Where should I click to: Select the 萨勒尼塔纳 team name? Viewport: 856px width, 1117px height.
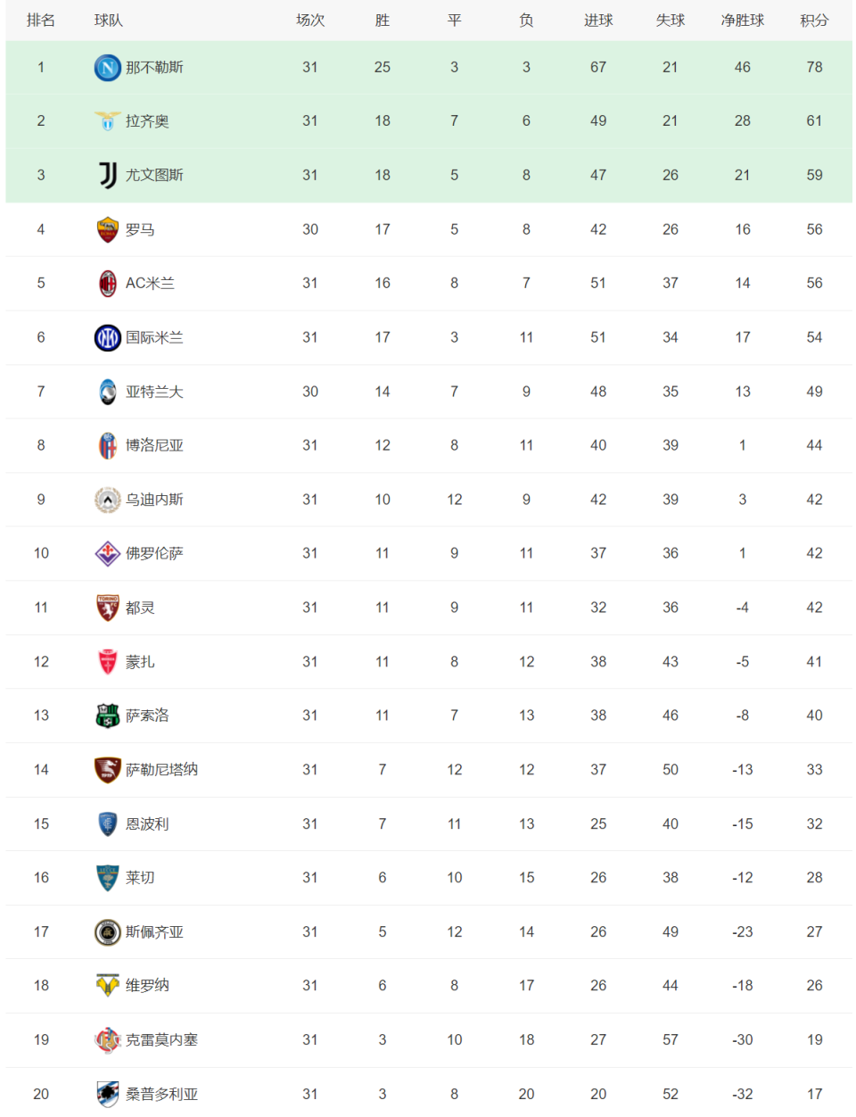161,770
